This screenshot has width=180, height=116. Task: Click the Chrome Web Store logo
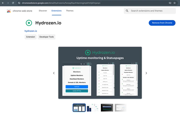[x=9, y=11]
